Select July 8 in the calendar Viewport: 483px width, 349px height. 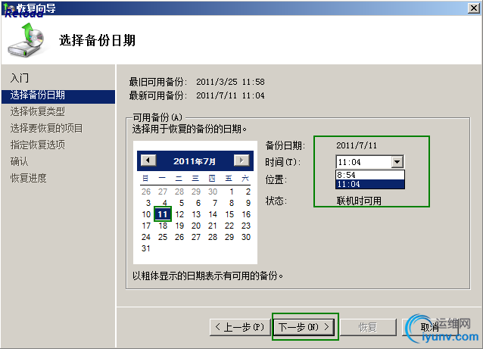click(x=232, y=203)
